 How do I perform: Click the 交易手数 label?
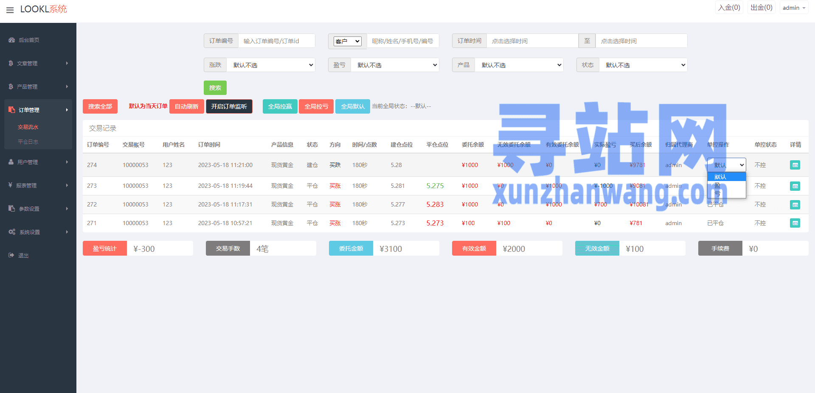pos(228,248)
